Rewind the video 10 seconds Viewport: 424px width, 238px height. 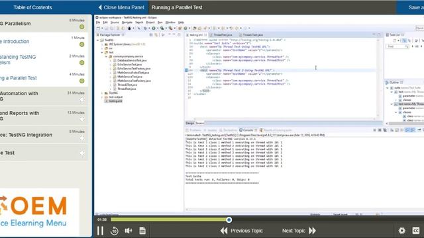[x=115, y=231]
